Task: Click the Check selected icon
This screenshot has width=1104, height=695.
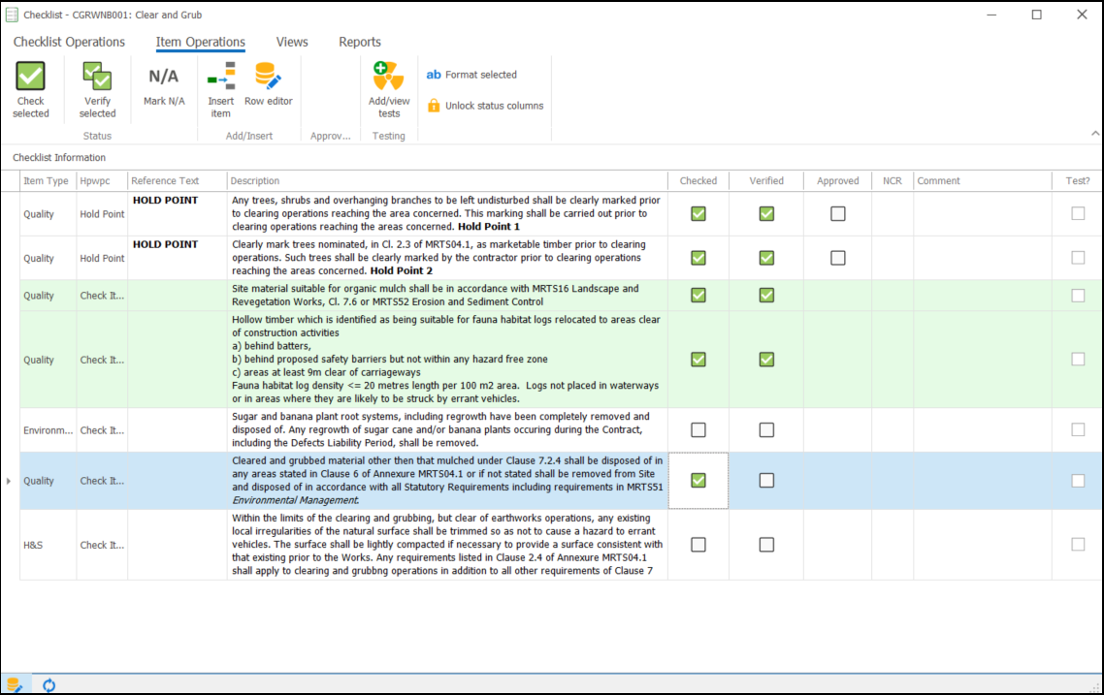Action: 30,87
